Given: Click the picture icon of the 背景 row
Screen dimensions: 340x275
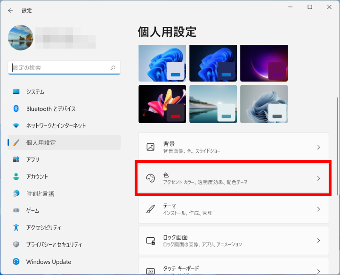Looking at the screenshot, I should [151, 147].
